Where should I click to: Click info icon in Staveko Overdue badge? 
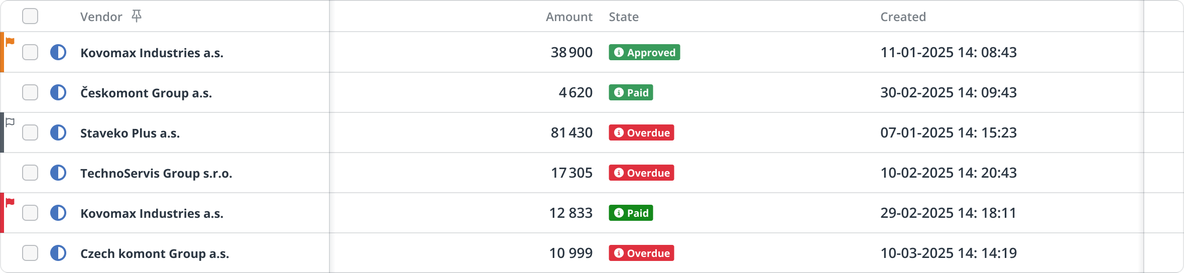(x=619, y=132)
